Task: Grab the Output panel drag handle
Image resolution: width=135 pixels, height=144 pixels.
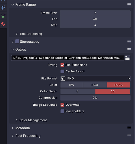Action: (x=129, y=49)
